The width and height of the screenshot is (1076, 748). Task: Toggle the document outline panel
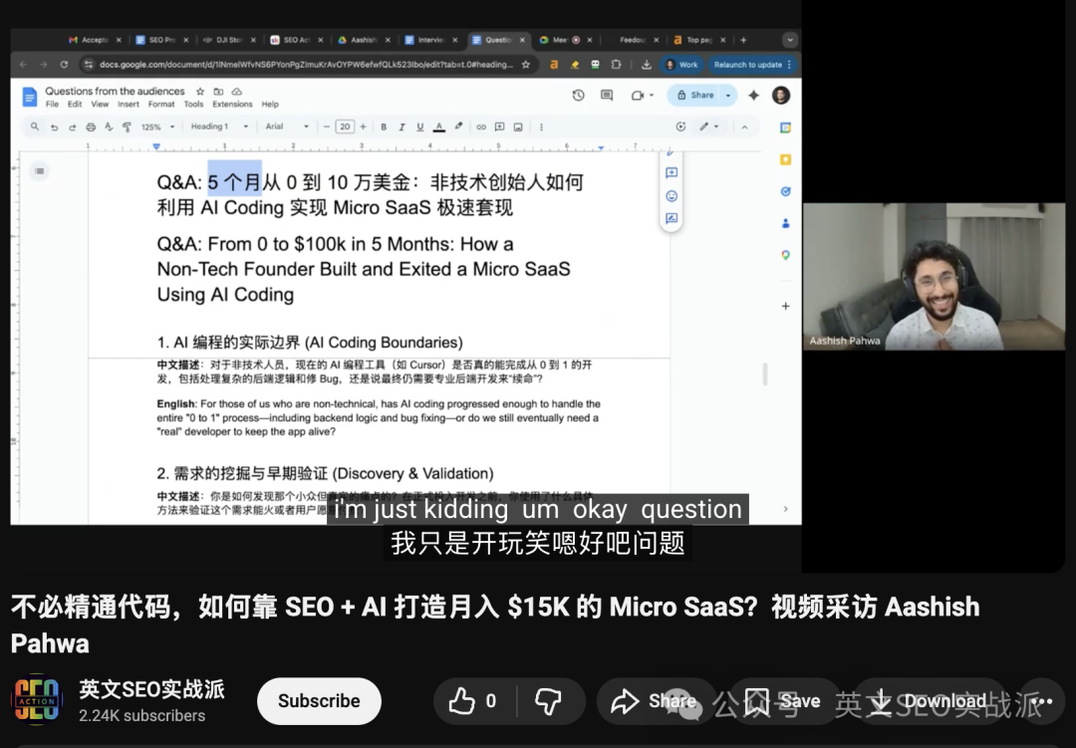(40, 171)
